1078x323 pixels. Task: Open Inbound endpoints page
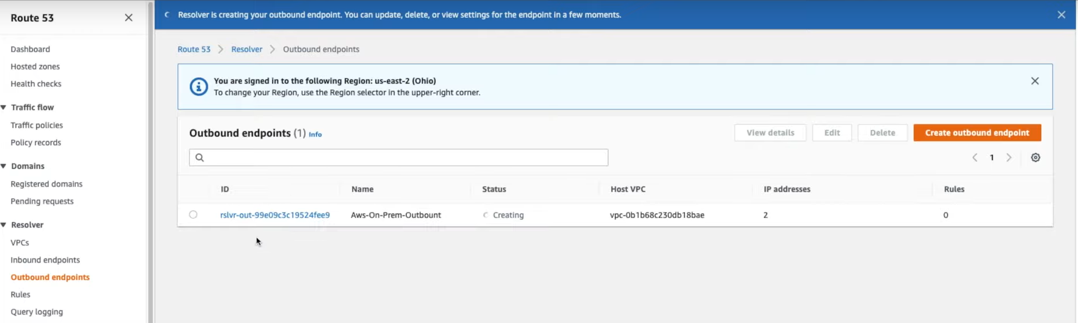[45, 260]
